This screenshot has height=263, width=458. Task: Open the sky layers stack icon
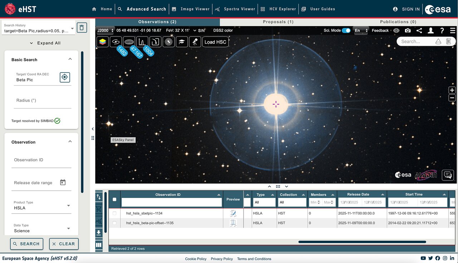pos(103,42)
